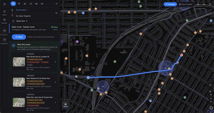The image size is (214, 113).
Task: Click the '6+ Vehicle injury crash' tag
Action: click(35, 60)
